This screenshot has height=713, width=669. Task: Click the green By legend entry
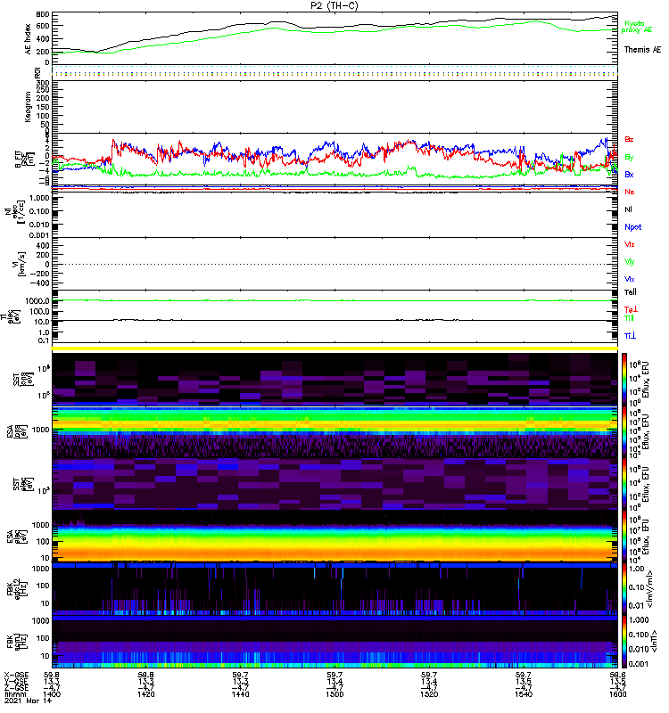629,157
